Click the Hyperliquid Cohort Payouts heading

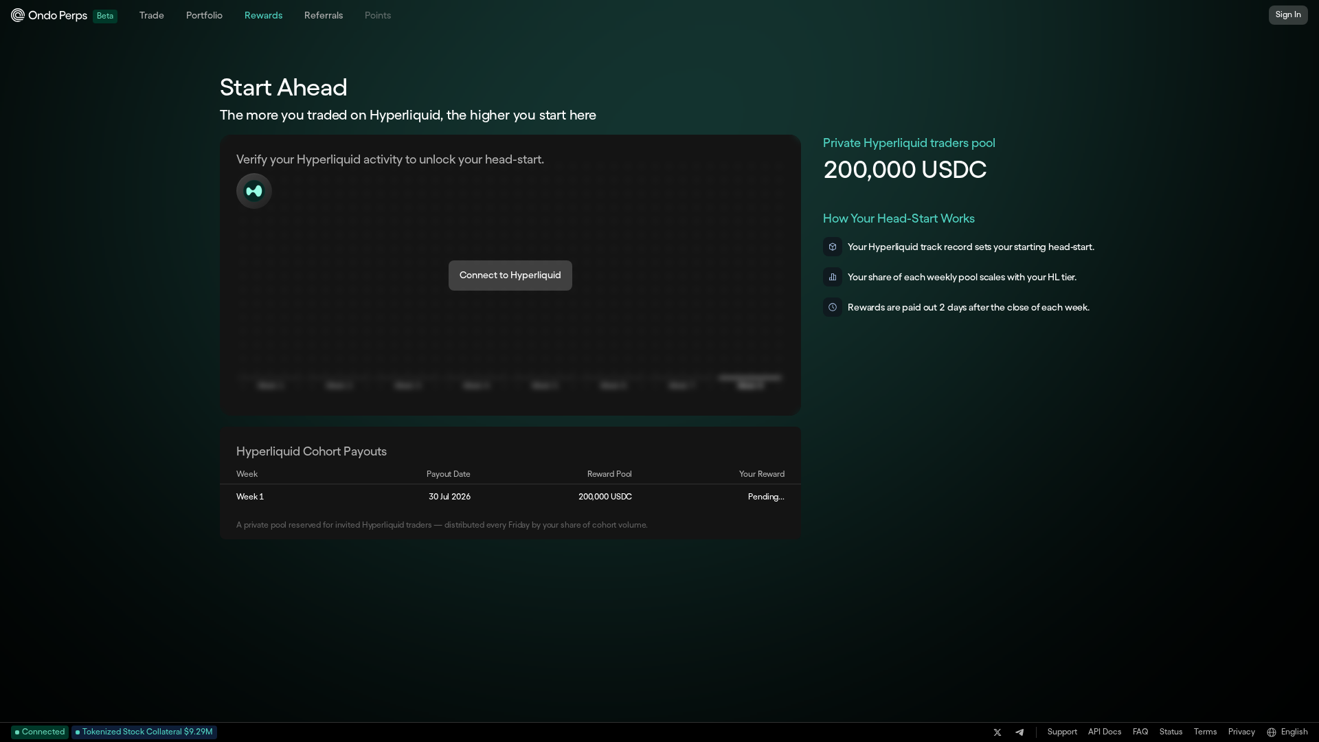[311, 451]
